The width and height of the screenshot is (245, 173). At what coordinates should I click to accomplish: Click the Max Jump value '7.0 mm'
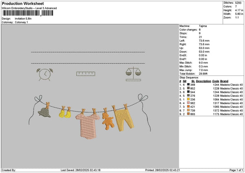click(203, 70)
